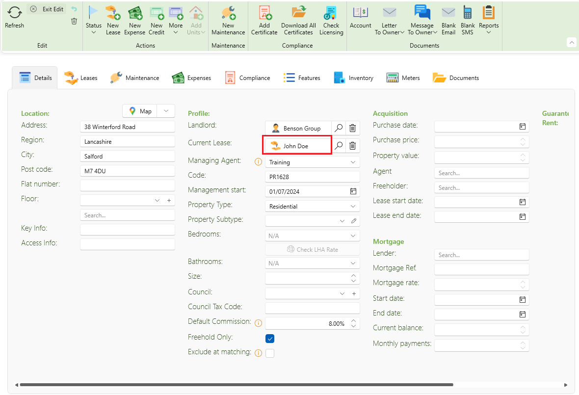This screenshot has width=579, height=395.
Task: Open the Compliance tab
Action: 247,78
